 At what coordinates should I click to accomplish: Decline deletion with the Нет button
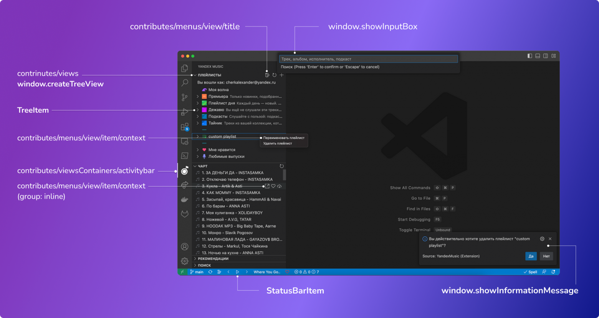(546, 256)
